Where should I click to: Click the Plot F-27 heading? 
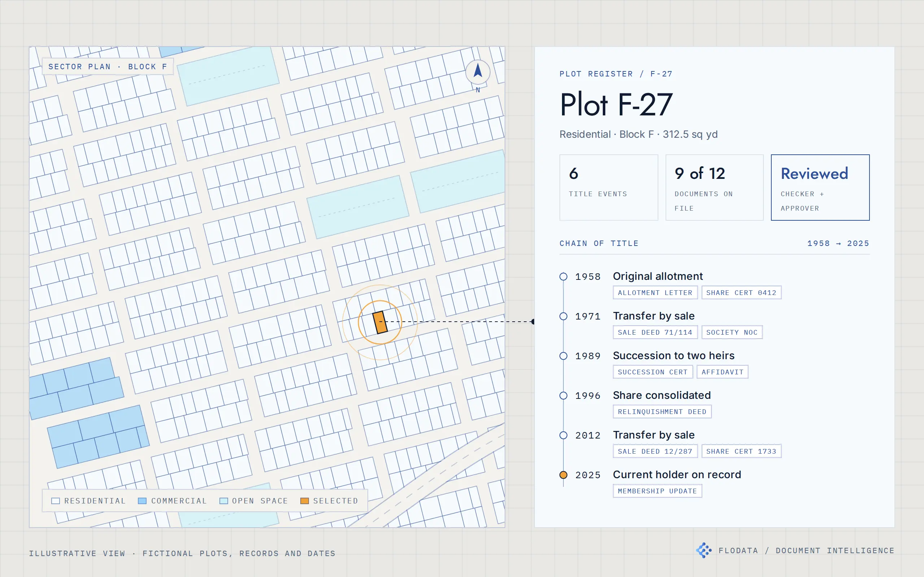click(x=616, y=105)
